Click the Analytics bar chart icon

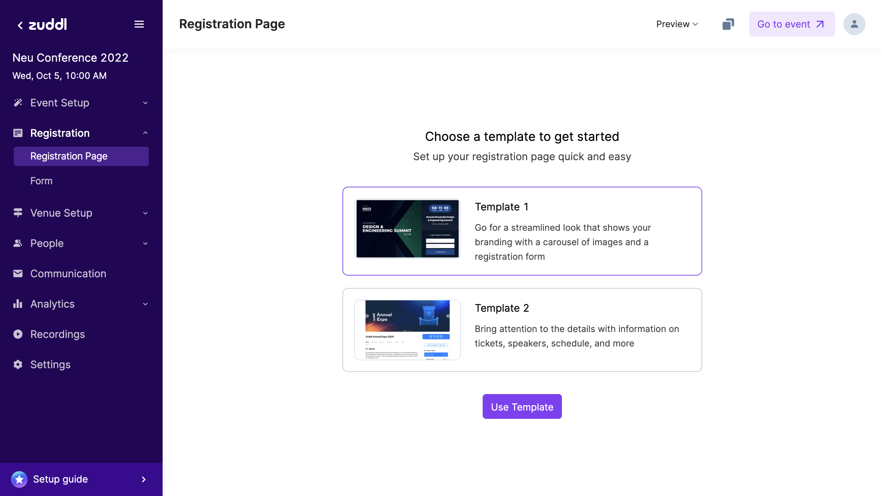[18, 304]
